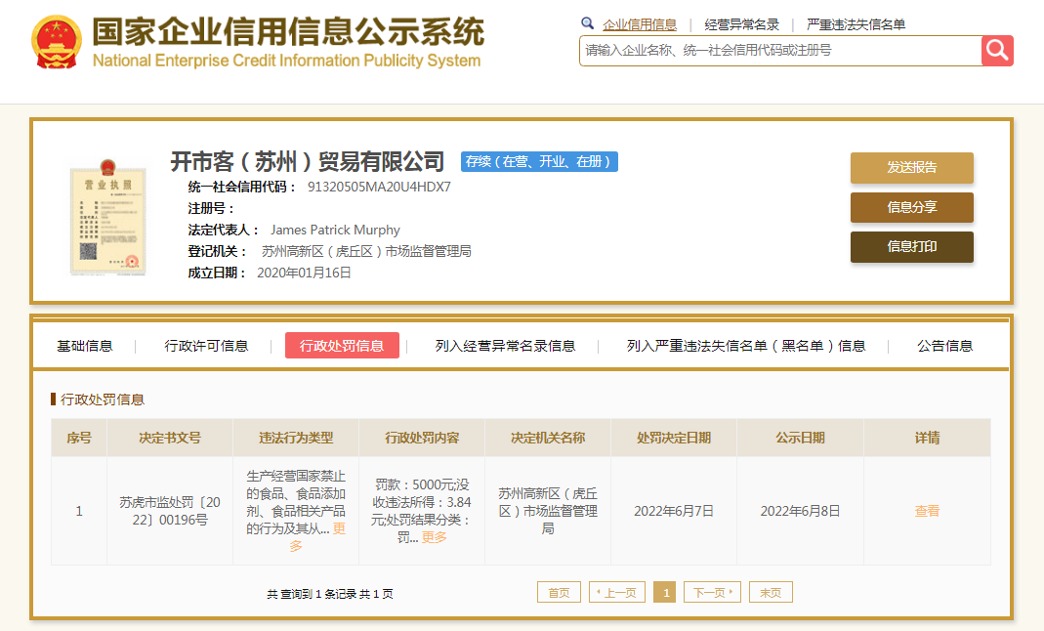The image size is (1044, 631).
Task: Click the 处罚决定日期 column header
Action: [x=674, y=438]
